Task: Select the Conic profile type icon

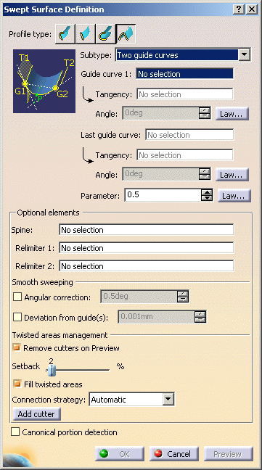Action: point(126,35)
